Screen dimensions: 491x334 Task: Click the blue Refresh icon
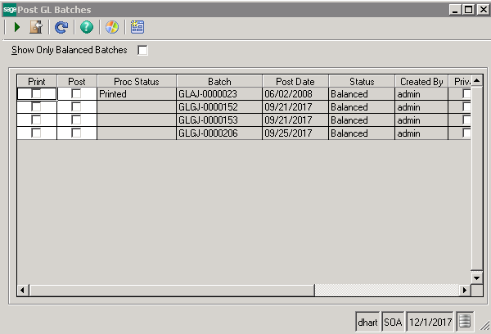tap(61, 27)
